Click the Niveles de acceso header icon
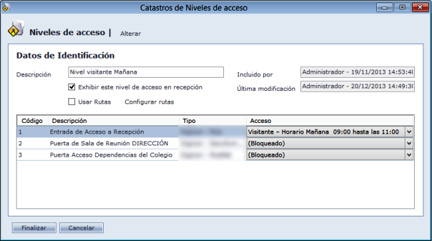Image resolution: width=432 pixels, height=241 pixels. [16, 29]
